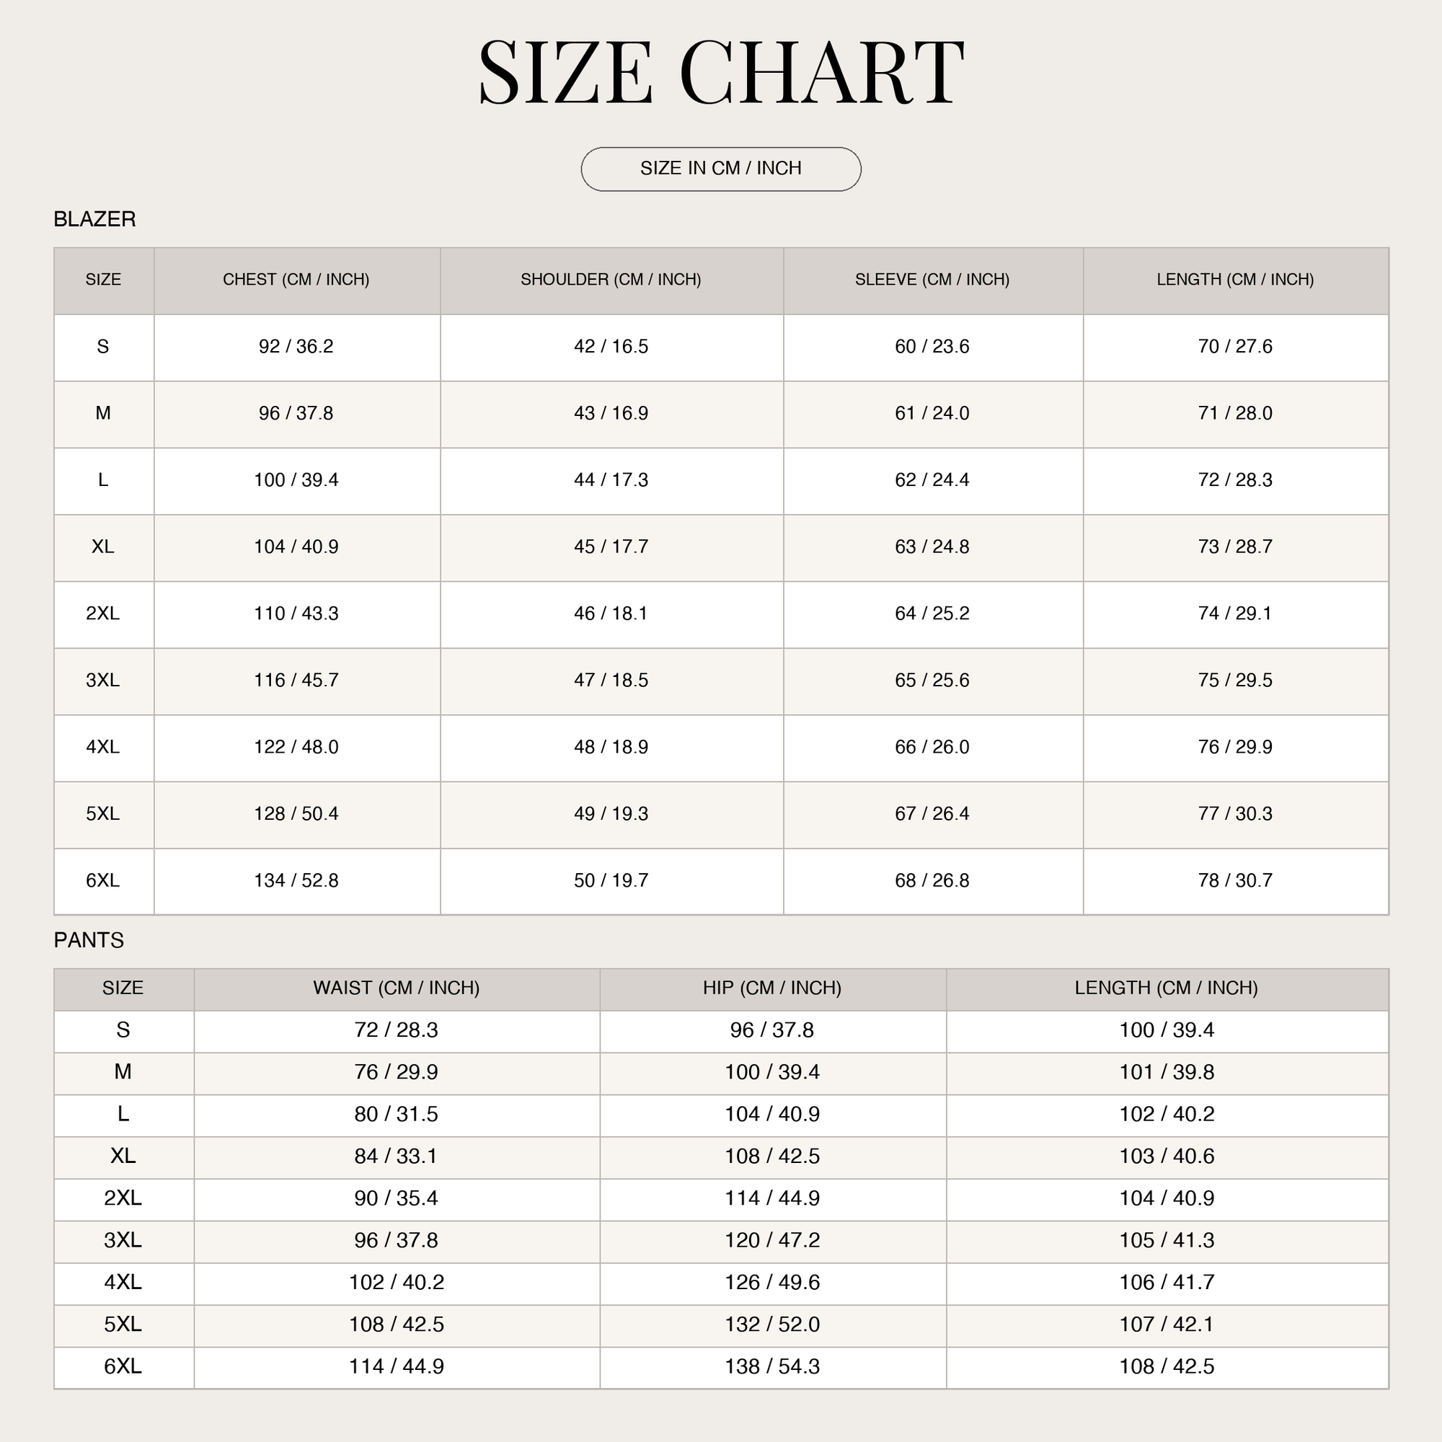Viewport: 1442px width, 1442px height.
Task: Select the SLEEVE (CM / INCH) column header
Action: coord(932,279)
